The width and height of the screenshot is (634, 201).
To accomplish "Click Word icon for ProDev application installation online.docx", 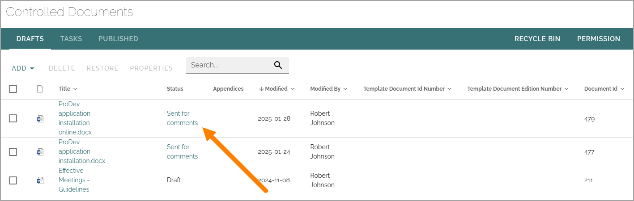I will [40, 118].
